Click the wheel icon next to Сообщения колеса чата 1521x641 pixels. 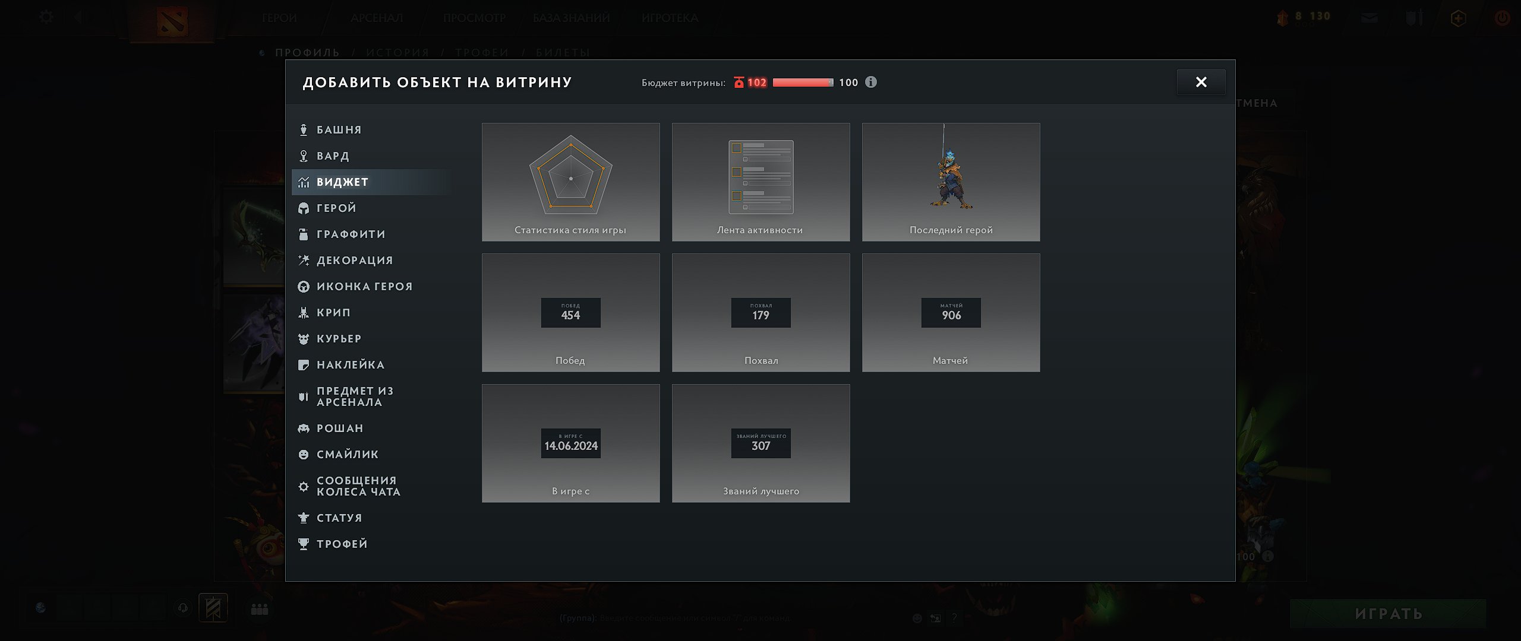(x=304, y=486)
